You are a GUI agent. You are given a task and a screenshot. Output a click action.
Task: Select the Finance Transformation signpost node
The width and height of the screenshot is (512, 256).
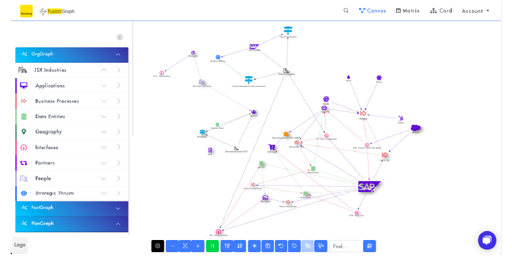pos(287,30)
